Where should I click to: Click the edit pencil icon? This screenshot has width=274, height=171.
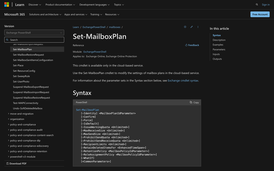point(192,27)
